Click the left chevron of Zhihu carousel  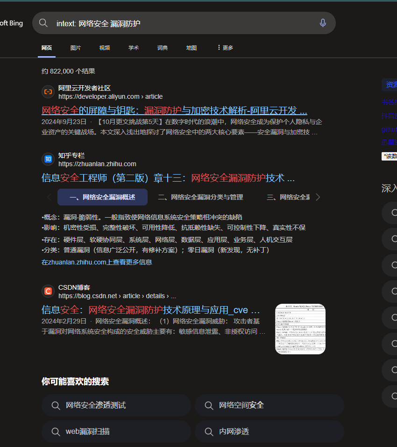[x=49, y=197]
